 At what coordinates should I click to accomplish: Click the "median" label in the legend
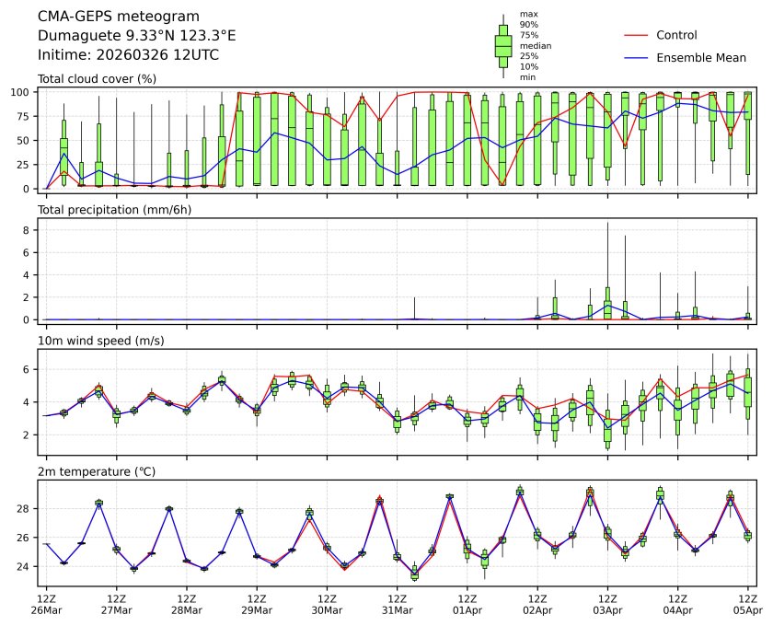[x=536, y=45]
